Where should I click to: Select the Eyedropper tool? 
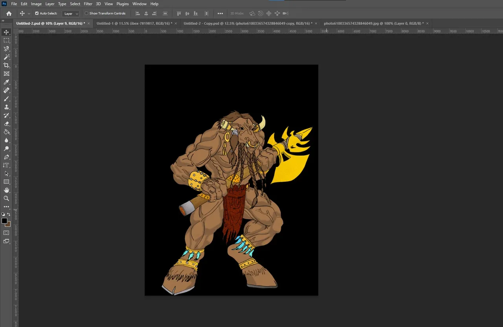click(x=6, y=82)
